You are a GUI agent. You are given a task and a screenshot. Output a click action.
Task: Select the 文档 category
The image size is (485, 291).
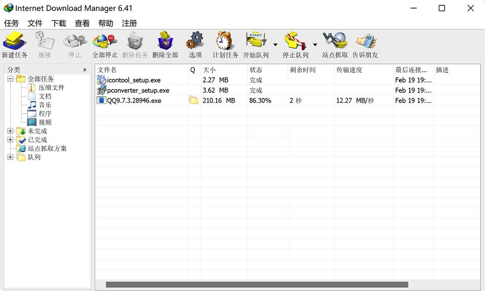(45, 96)
